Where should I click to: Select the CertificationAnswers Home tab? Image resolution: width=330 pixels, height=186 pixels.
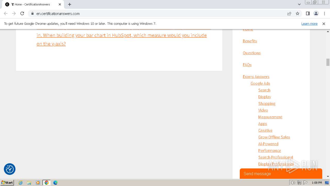pyautogui.click(x=34, y=4)
